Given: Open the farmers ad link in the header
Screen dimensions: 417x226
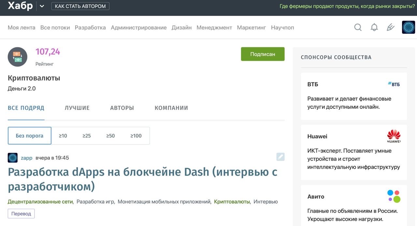Looking at the screenshot, I should pyautogui.click(x=347, y=6).
